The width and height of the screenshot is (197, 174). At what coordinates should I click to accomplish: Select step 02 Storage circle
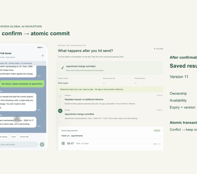tap(60, 111)
